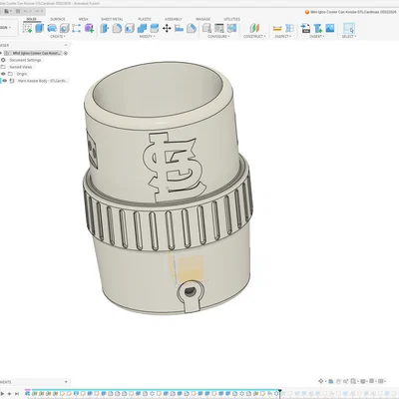The width and height of the screenshot is (399, 399).
Task: Select the Create Sketch tool
Action: [27, 28]
